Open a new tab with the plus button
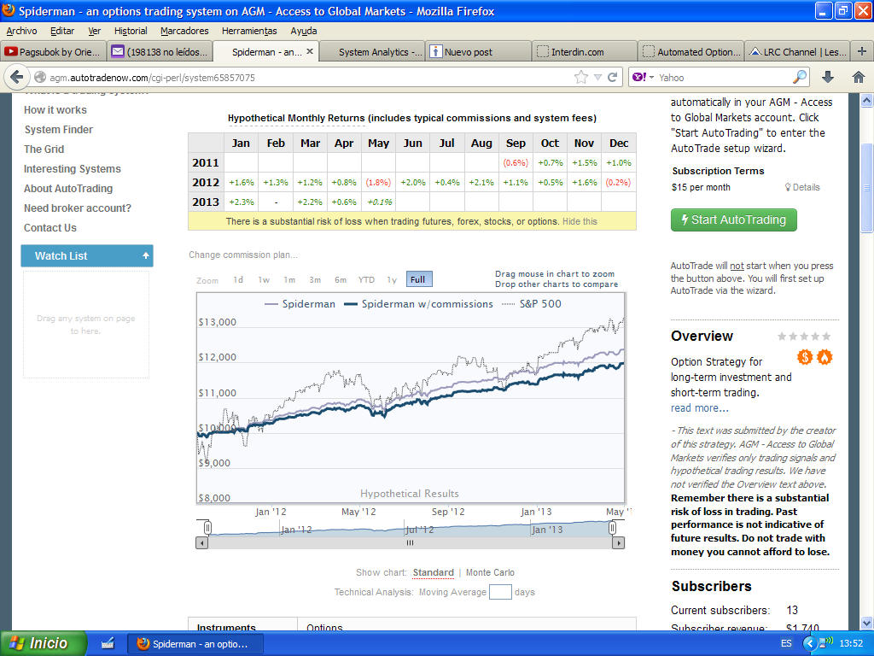Screen dimensions: 874x656 [862, 51]
